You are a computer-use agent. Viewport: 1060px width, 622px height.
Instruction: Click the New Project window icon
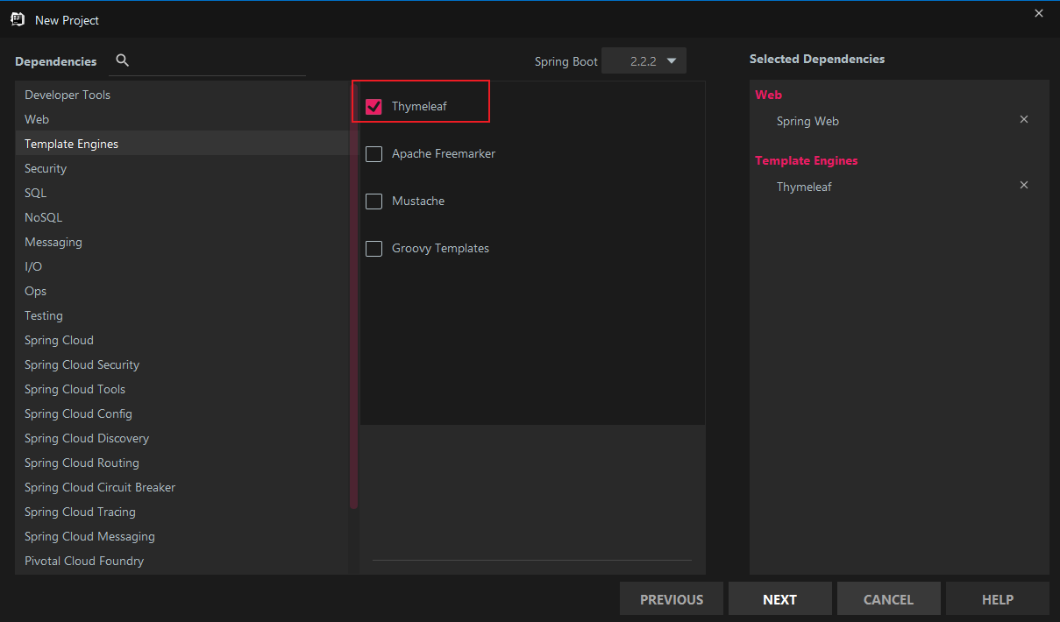(18, 19)
